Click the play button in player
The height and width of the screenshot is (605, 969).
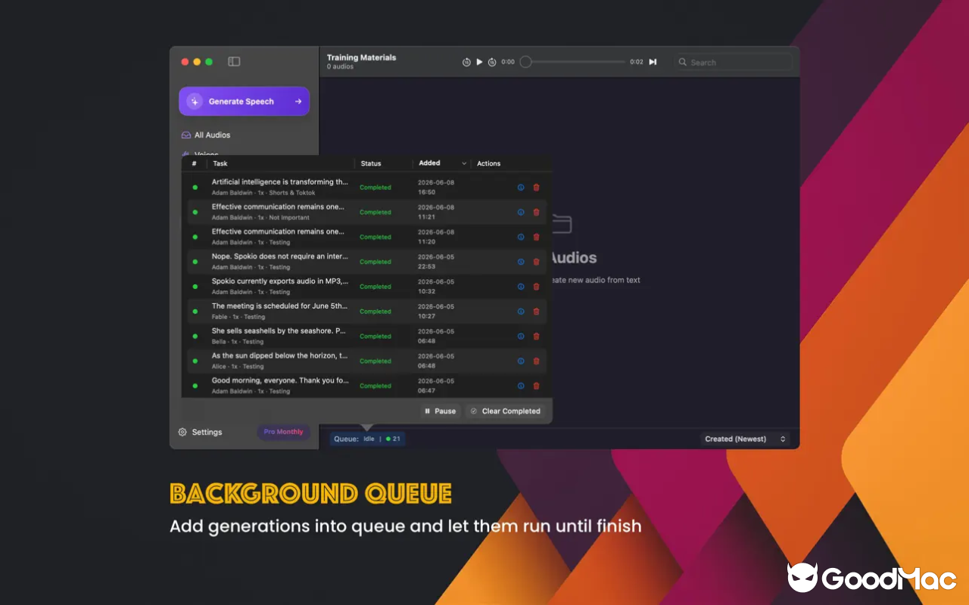tap(479, 62)
